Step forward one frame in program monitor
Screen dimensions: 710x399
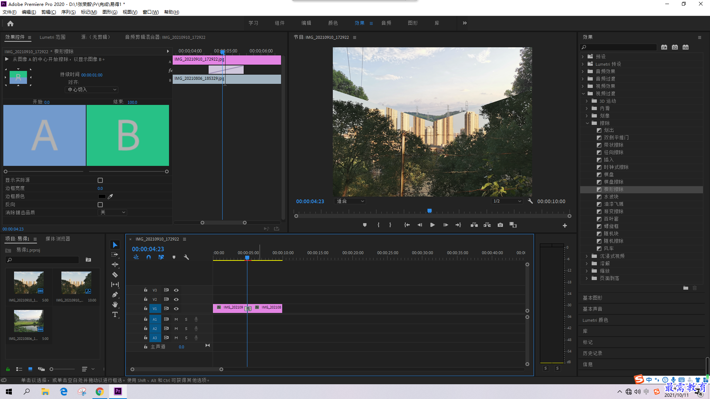[x=446, y=225]
